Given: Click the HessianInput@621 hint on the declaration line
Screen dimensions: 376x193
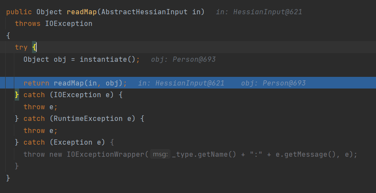Looking at the screenshot, I should point(267,12).
